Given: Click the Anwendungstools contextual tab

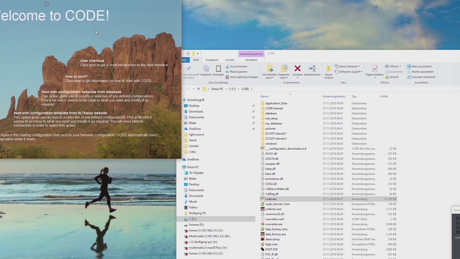Looking at the screenshot, I should pyautogui.click(x=251, y=54).
